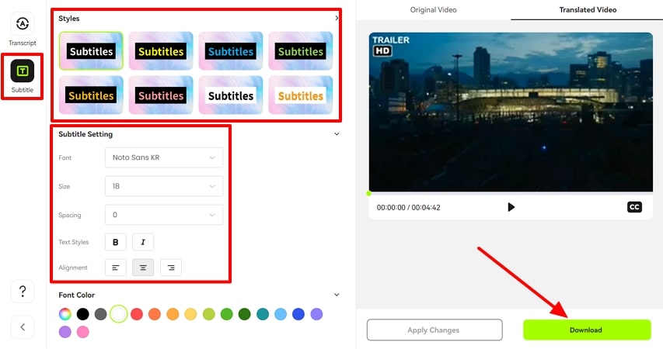663x349 pixels.
Task: Set alignment to left
Action: [x=116, y=268]
